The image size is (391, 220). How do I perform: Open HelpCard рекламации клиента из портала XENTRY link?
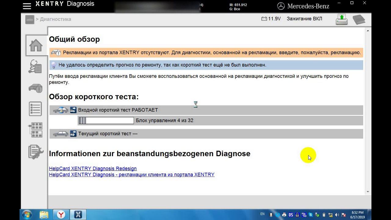click(132, 175)
